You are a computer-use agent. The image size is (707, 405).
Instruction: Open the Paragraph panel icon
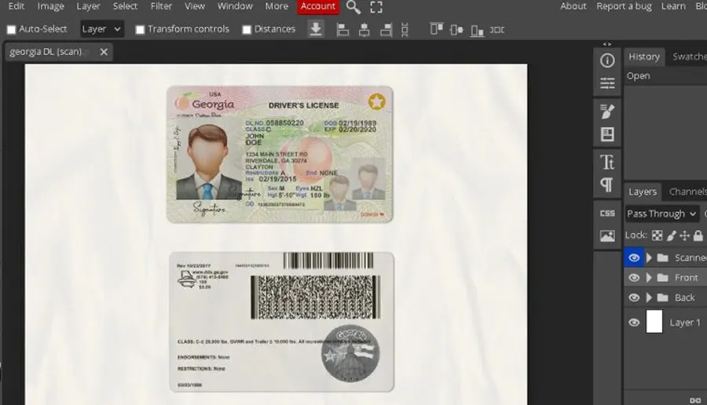607,184
